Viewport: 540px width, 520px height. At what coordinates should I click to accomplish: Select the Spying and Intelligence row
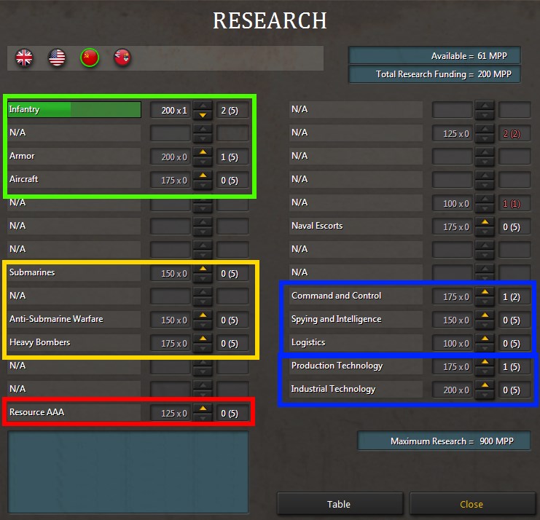pyautogui.click(x=356, y=320)
